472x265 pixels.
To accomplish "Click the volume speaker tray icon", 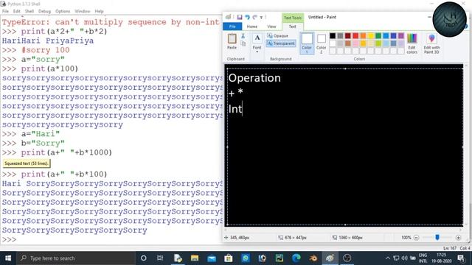I will pos(405,258).
